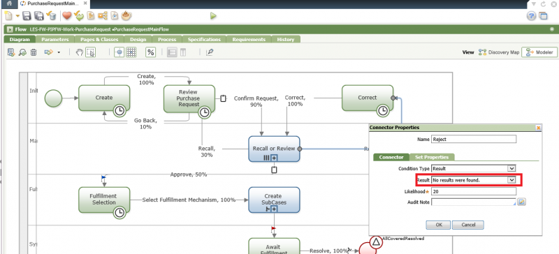Screen dimensions: 559x254
Task: Create a new rule with the new-document icon
Action: point(8,16)
